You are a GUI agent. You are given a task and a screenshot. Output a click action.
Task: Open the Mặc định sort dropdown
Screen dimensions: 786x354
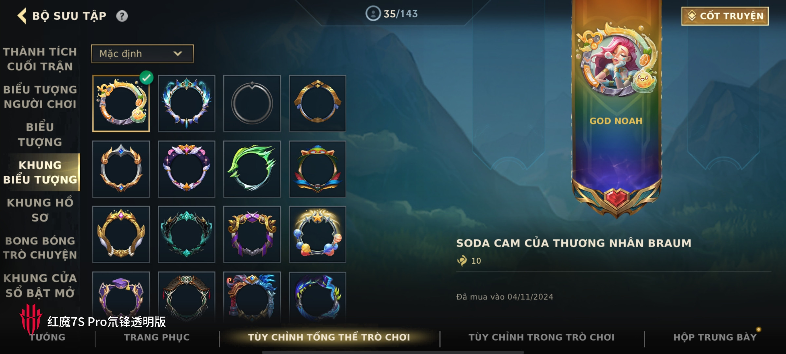(x=142, y=53)
